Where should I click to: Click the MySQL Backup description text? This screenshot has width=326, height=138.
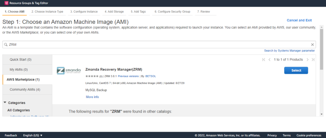click(x=96, y=90)
